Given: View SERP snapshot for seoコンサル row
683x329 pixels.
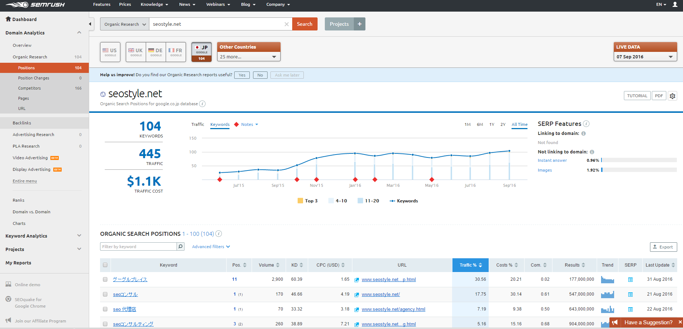Looking at the screenshot, I should [630, 295].
